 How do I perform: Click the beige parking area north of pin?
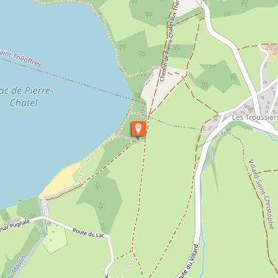(162, 88)
